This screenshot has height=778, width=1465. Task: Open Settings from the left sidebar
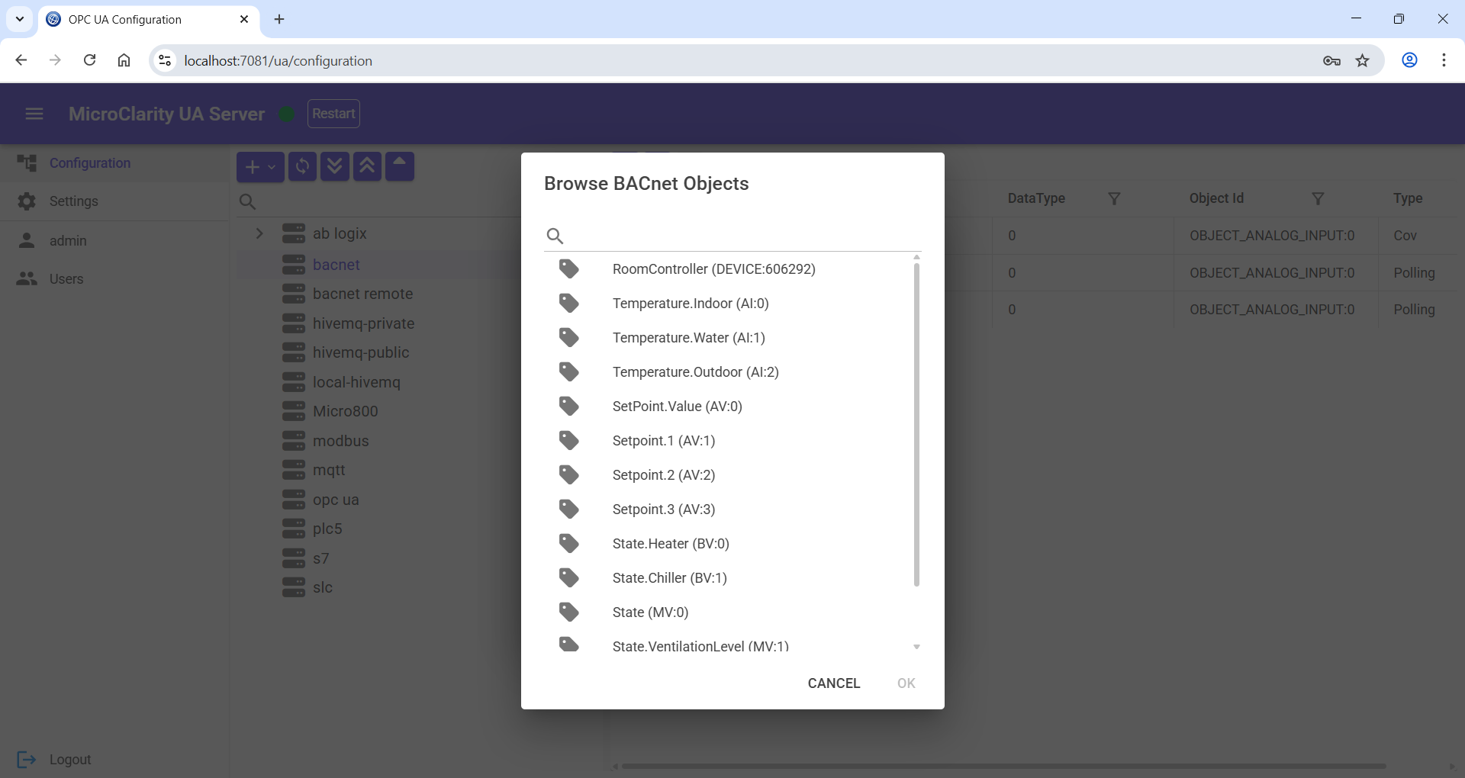pos(74,201)
